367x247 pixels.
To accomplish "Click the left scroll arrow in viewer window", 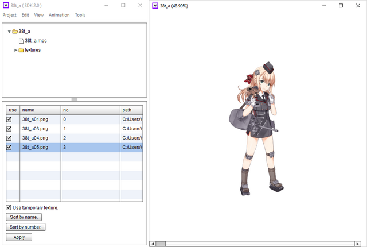I will pos(153,244).
